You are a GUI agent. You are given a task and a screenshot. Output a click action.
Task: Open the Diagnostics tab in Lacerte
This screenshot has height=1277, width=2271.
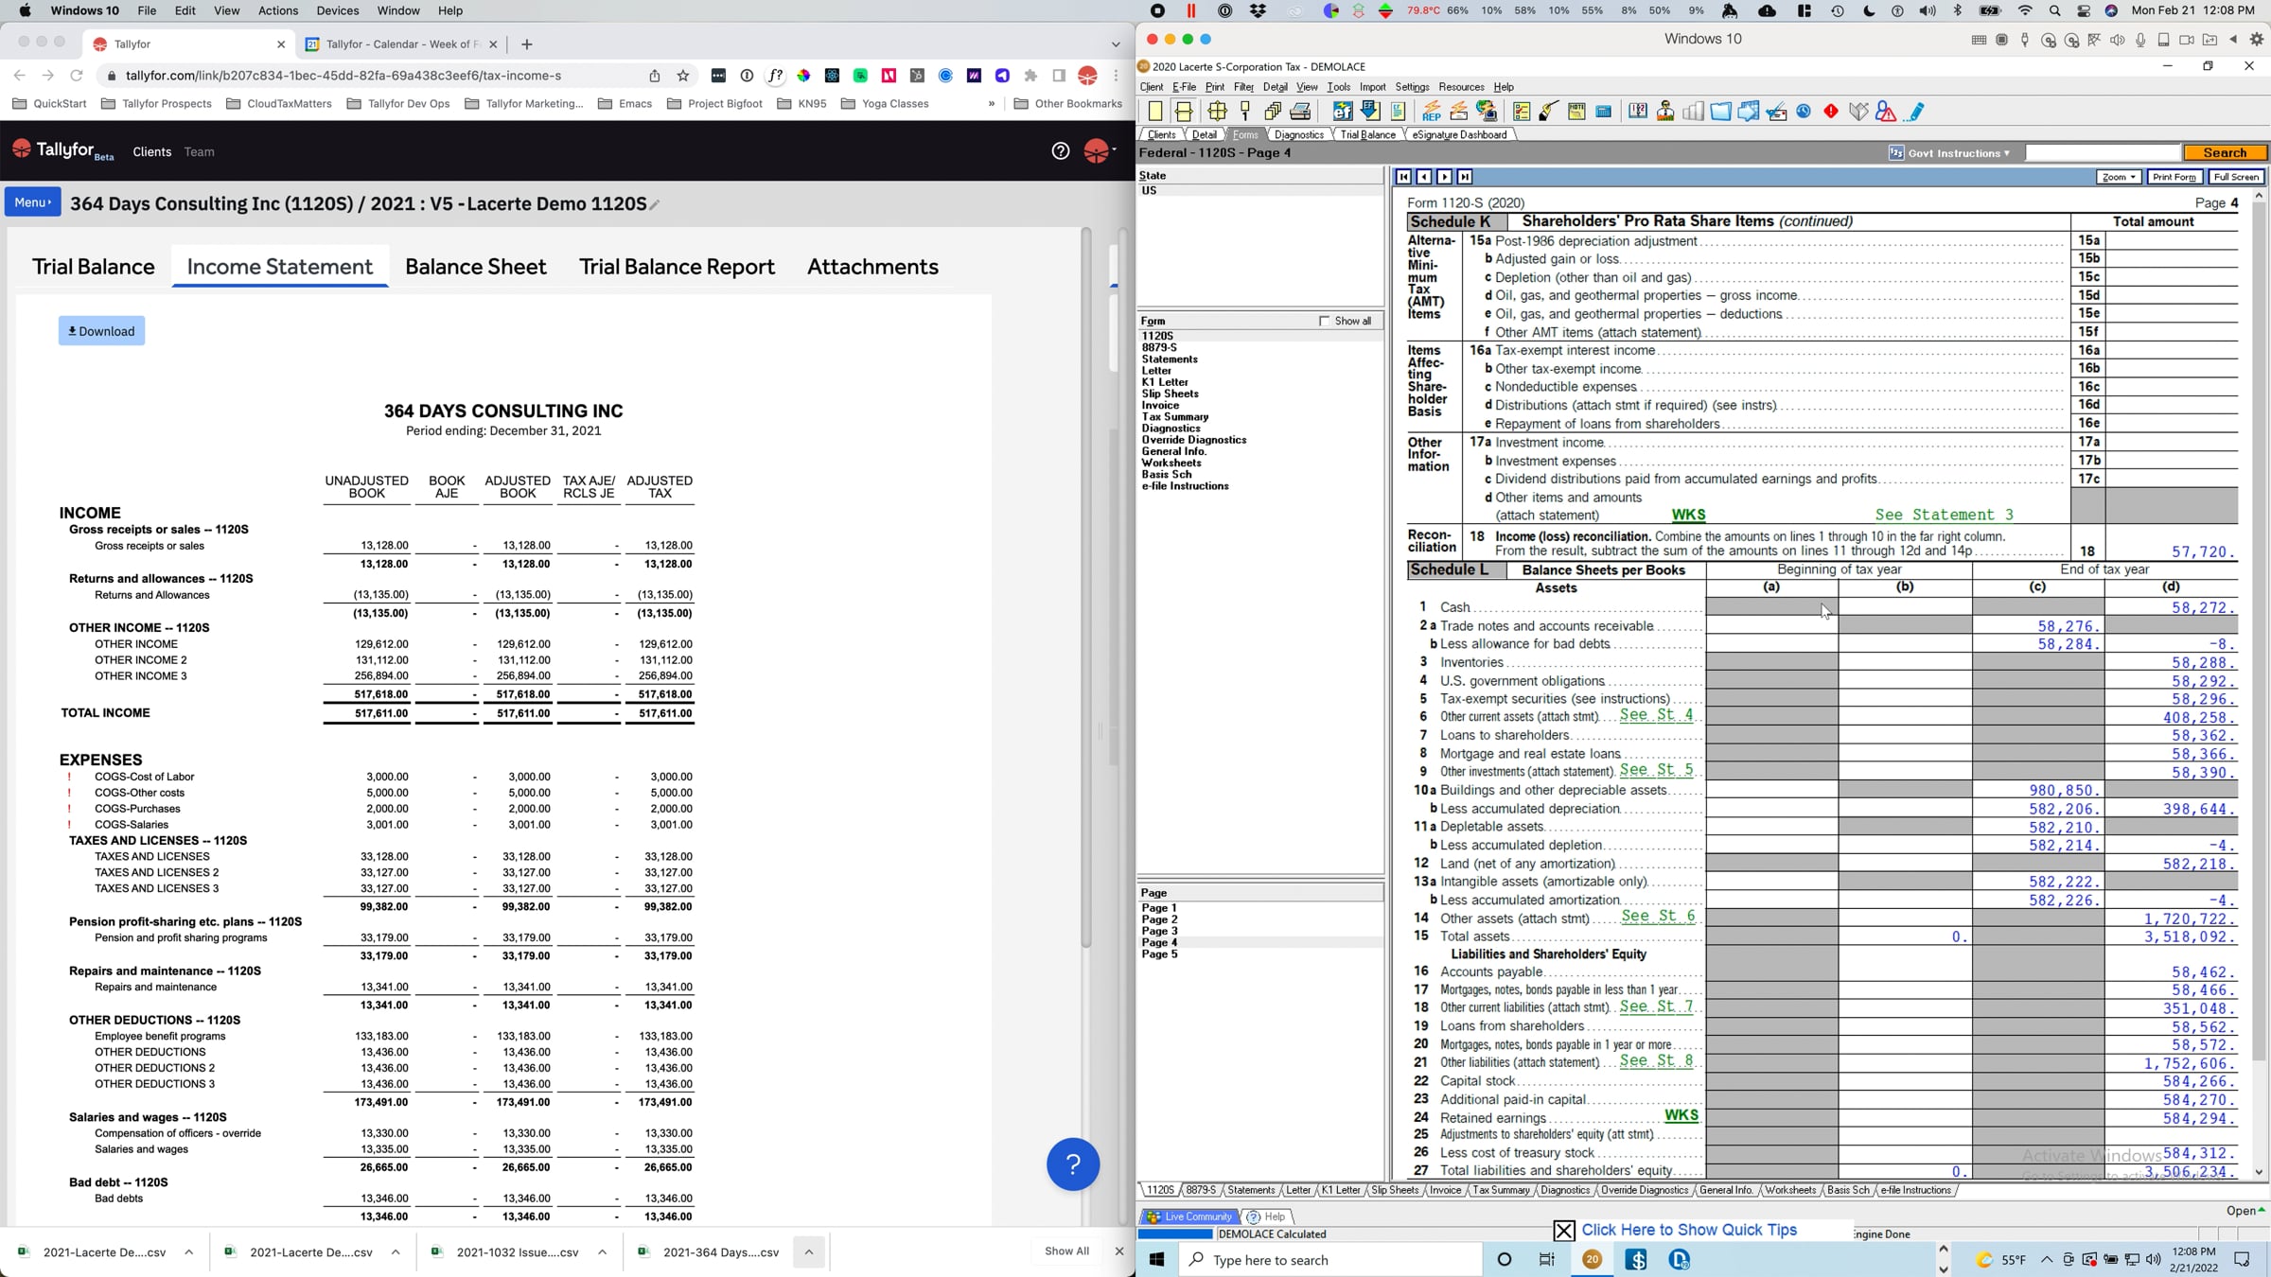pos(1298,134)
